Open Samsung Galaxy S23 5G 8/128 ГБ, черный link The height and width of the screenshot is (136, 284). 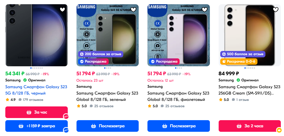(x=36, y=90)
